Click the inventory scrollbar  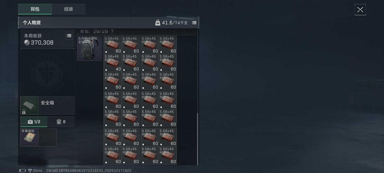tap(198, 139)
